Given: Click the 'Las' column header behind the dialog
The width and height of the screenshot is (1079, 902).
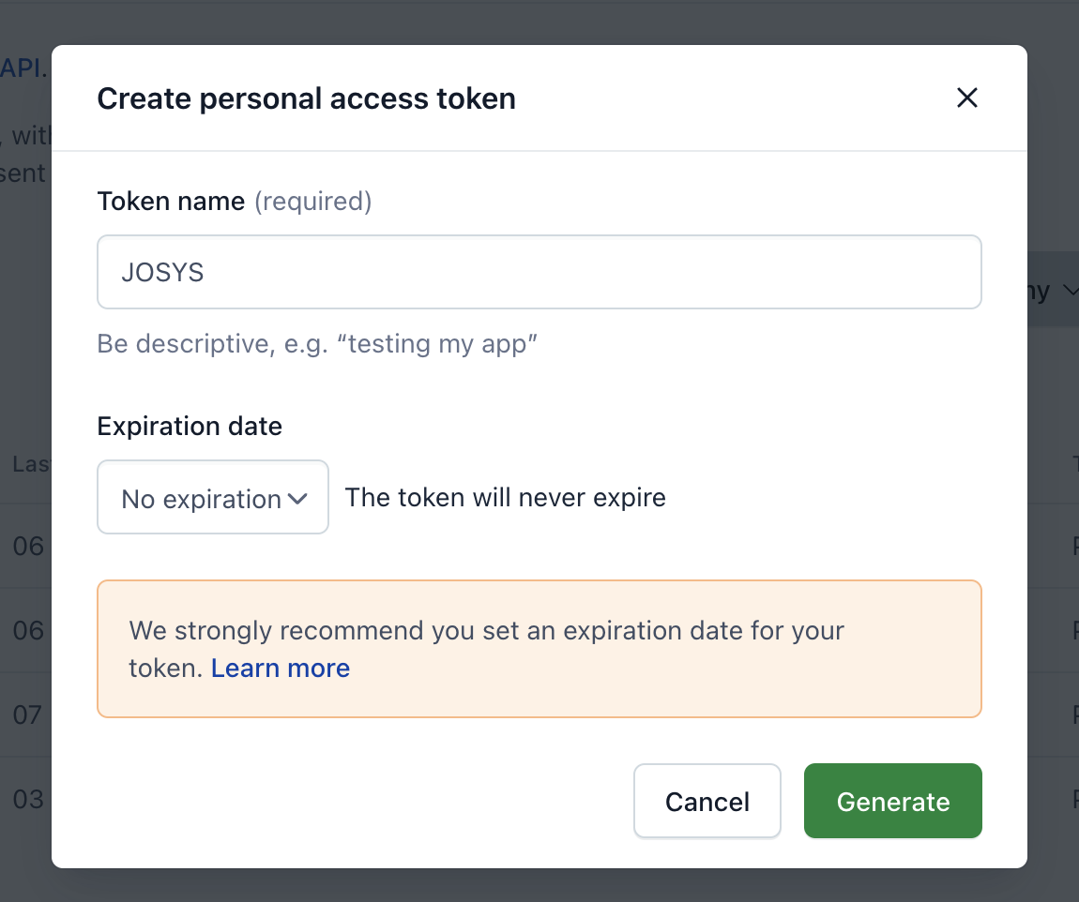Looking at the screenshot, I should pyautogui.click(x=28, y=463).
